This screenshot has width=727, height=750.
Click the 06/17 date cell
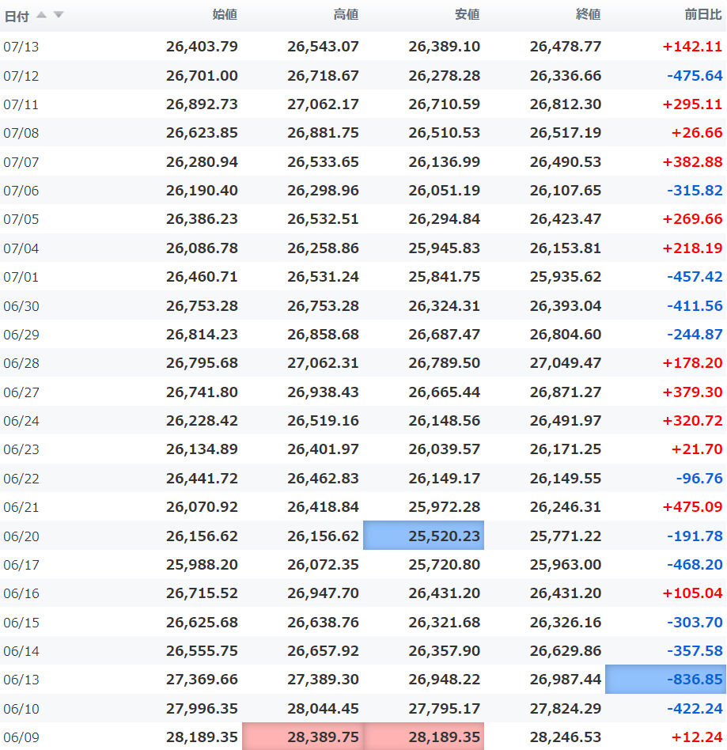pyautogui.click(x=21, y=565)
